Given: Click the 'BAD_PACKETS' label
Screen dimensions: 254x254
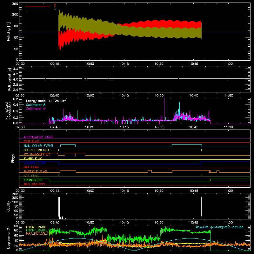Looking at the screenshot, I should (x=35, y=184).
